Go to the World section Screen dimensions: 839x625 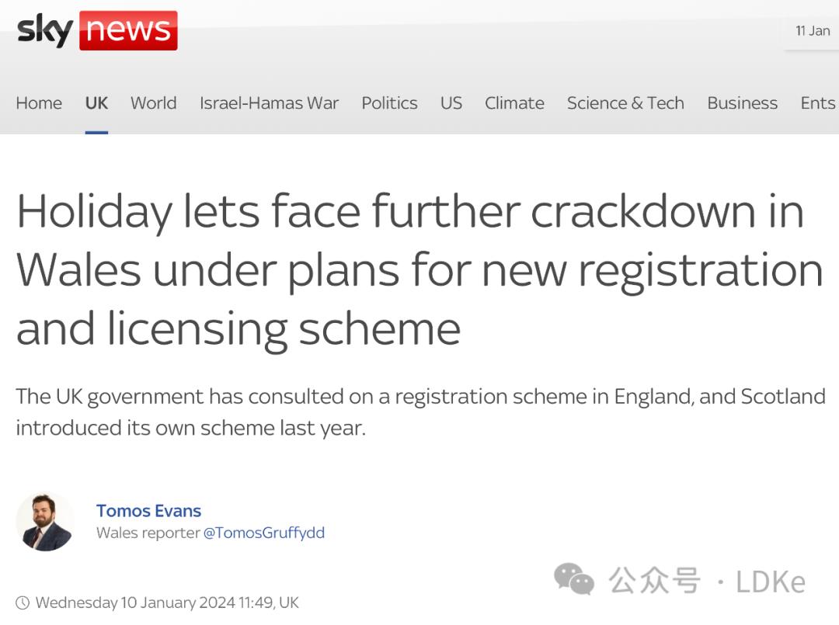pyautogui.click(x=153, y=103)
